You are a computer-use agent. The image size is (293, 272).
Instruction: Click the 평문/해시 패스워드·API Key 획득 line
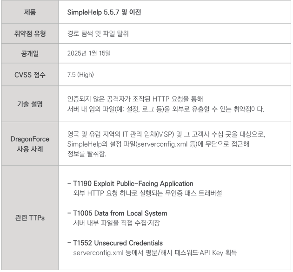click(x=155, y=253)
